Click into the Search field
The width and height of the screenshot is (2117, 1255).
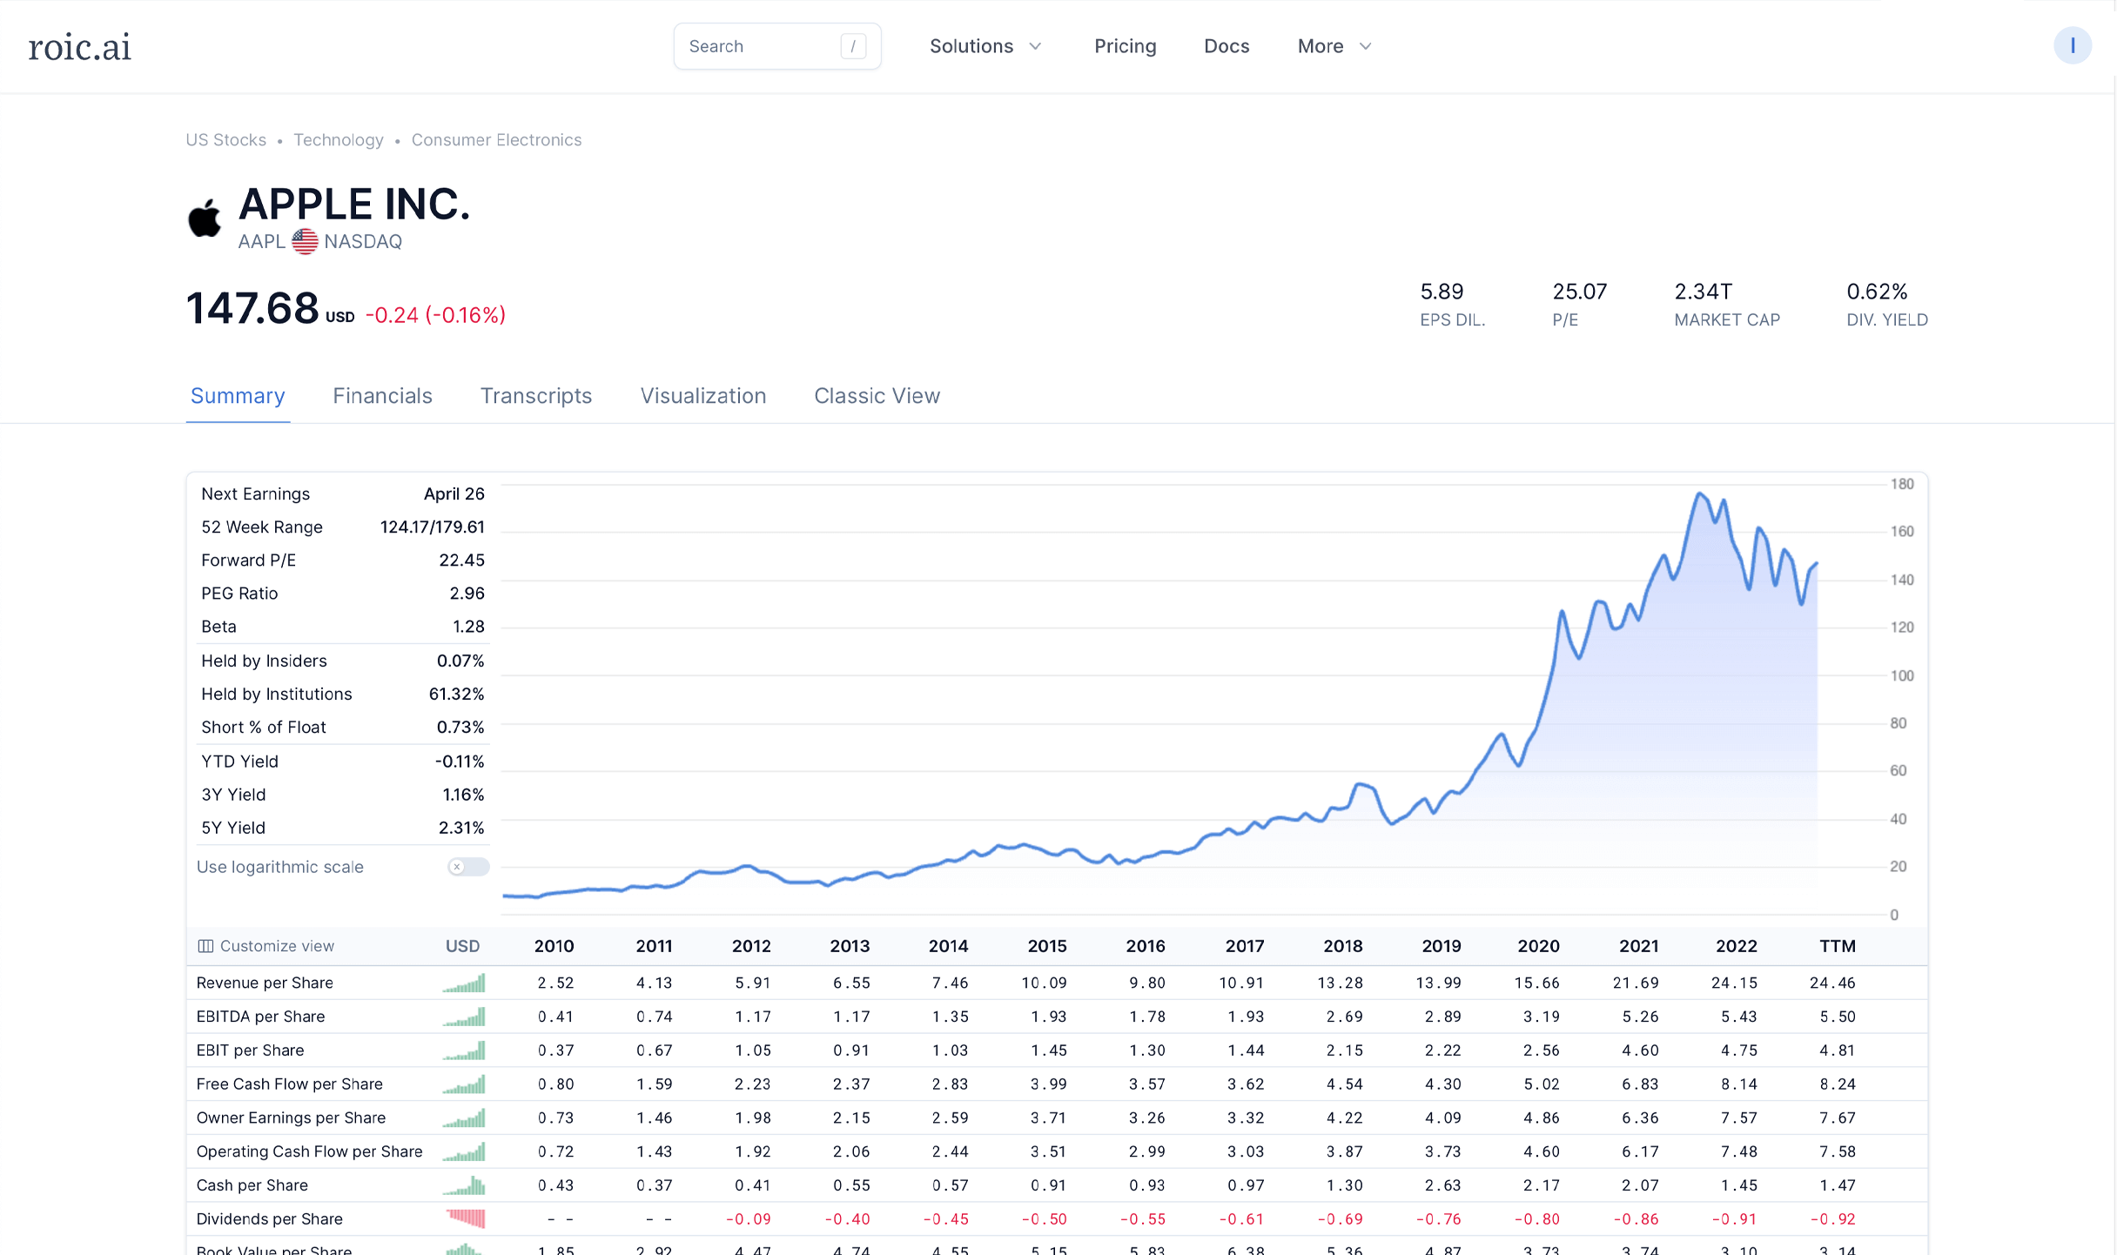pos(766,46)
